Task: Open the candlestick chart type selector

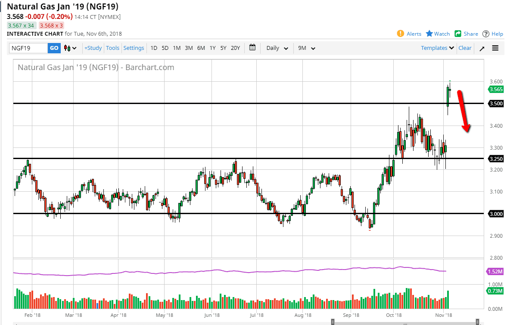Action: pos(70,48)
